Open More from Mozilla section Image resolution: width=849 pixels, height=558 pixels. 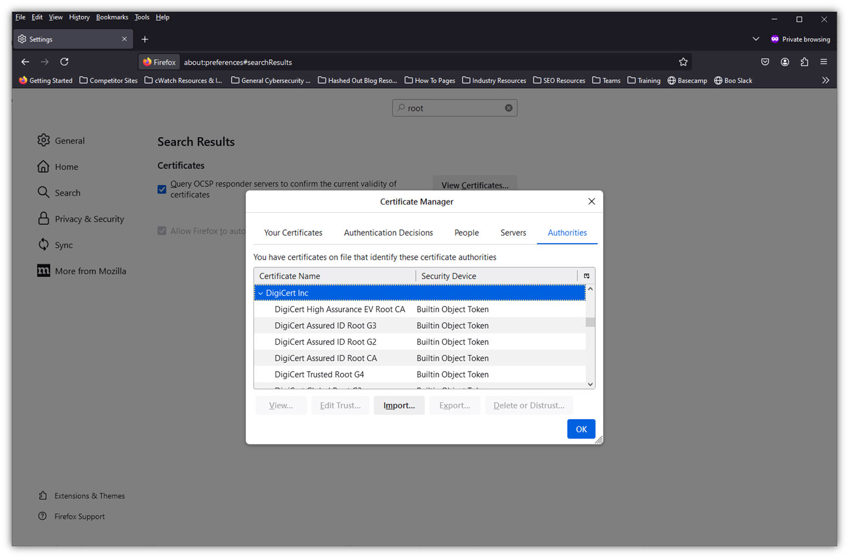(90, 271)
